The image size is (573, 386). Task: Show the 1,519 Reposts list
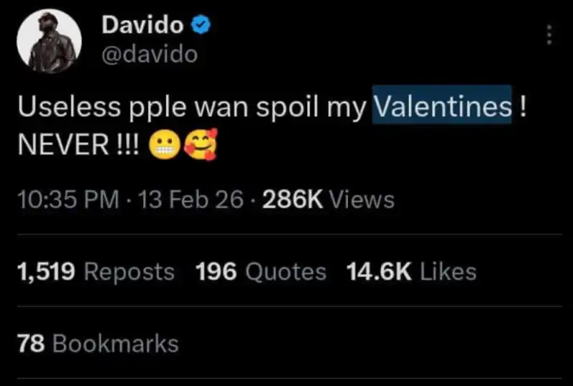click(95, 272)
